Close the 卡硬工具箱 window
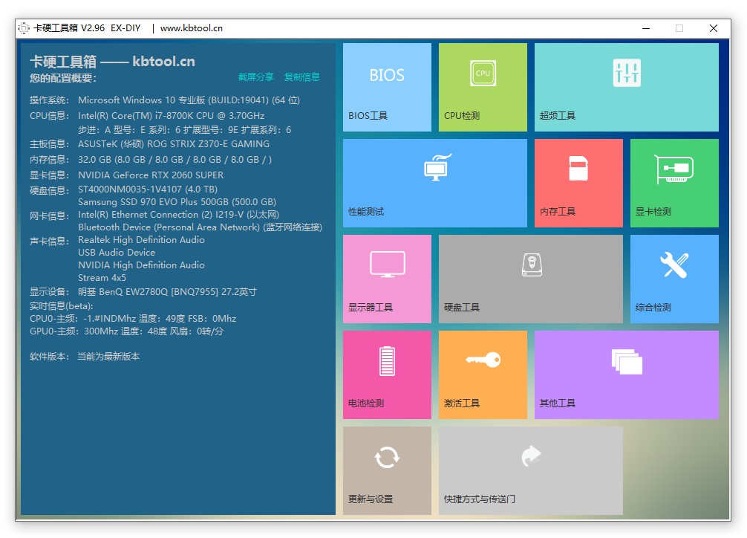Image resolution: width=747 pixels, height=538 pixels. point(713,28)
